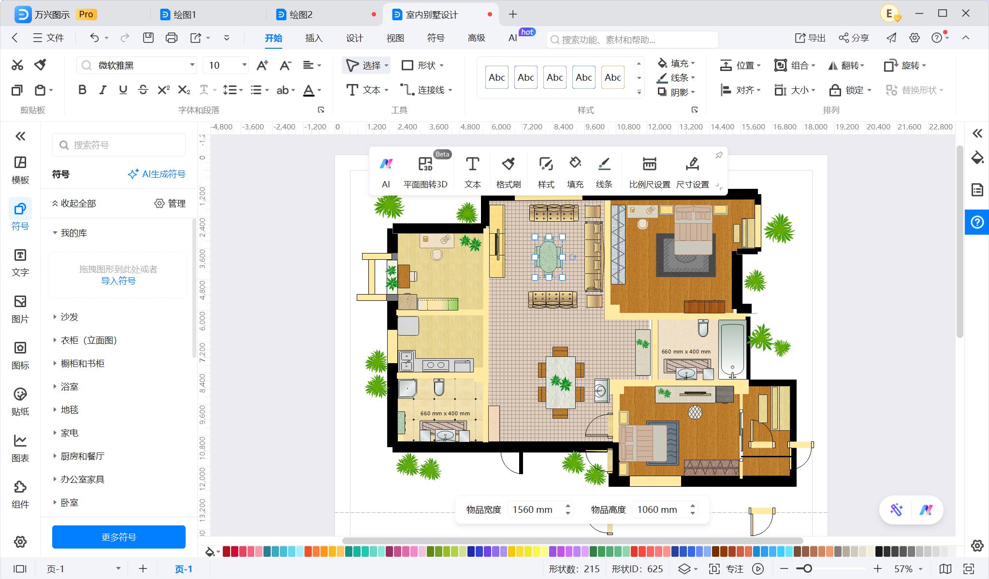Pick the first dark red color swatch
989x579 pixels.
[x=226, y=551]
